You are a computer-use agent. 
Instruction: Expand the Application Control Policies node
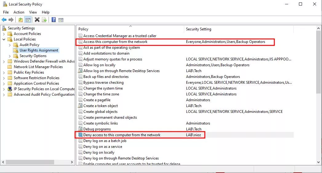coord(4,83)
